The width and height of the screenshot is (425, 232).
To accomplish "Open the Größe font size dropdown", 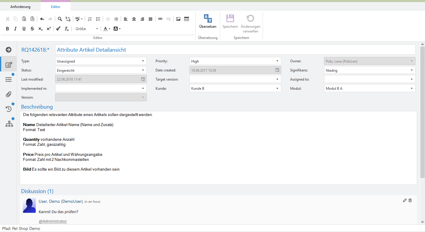I will click(x=87, y=29).
